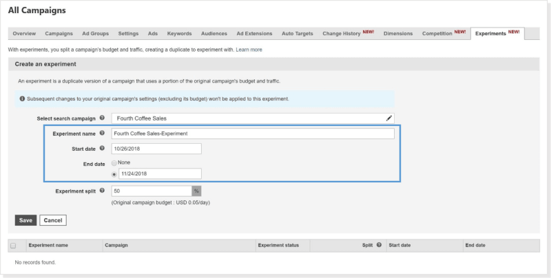Click the Experiment split value field
Screen dimensions: 551x278
[151, 191]
